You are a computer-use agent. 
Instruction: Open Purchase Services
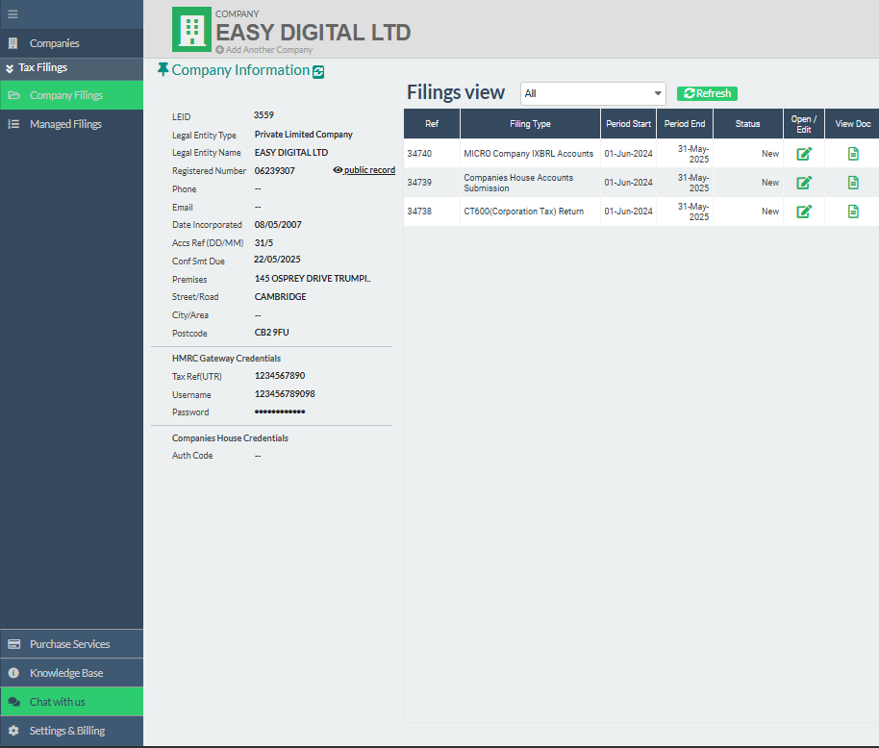[x=72, y=644]
